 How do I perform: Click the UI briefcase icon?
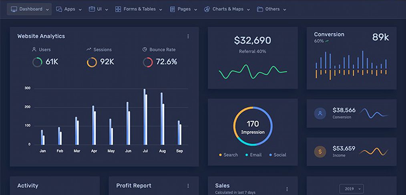92,9
